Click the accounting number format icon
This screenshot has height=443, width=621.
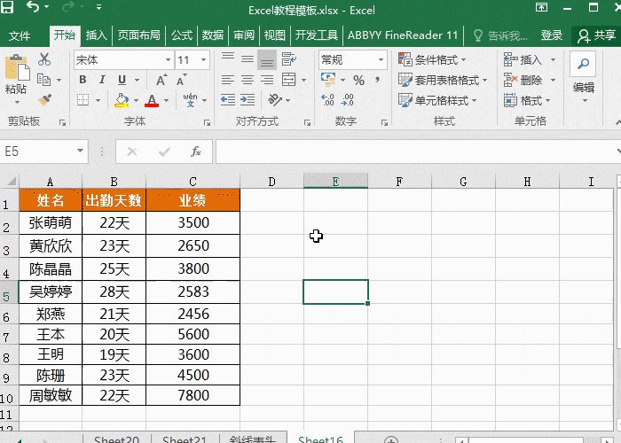pyautogui.click(x=328, y=80)
